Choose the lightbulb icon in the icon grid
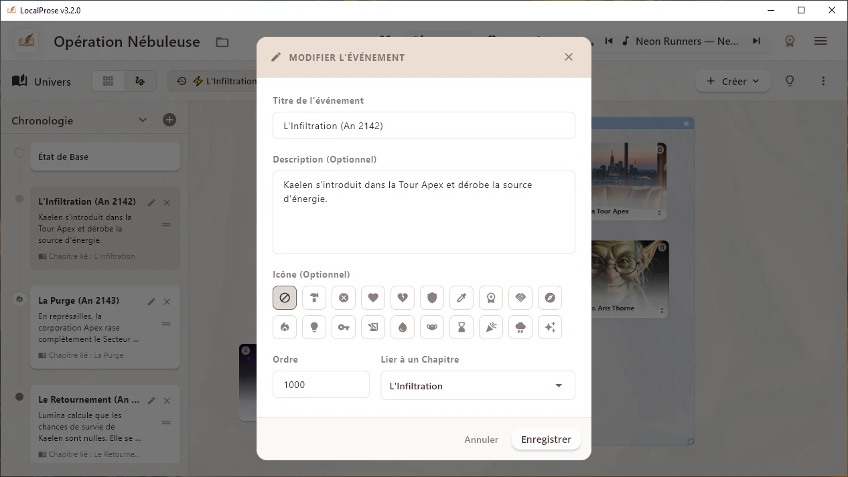Image resolution: width=848 pixels, height=477 pixels. click(x=314, y=327)
